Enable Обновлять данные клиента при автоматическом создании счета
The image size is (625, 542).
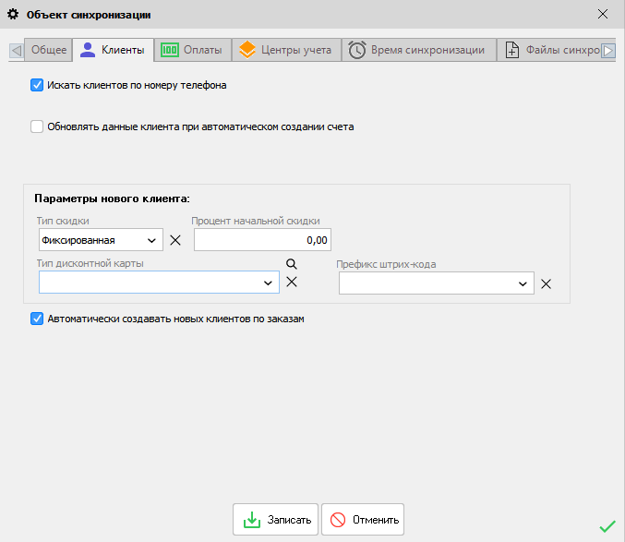click(x=37, y=126)
